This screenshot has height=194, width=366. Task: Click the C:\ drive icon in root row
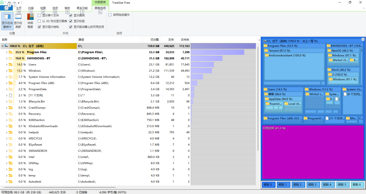click(6, 46)
